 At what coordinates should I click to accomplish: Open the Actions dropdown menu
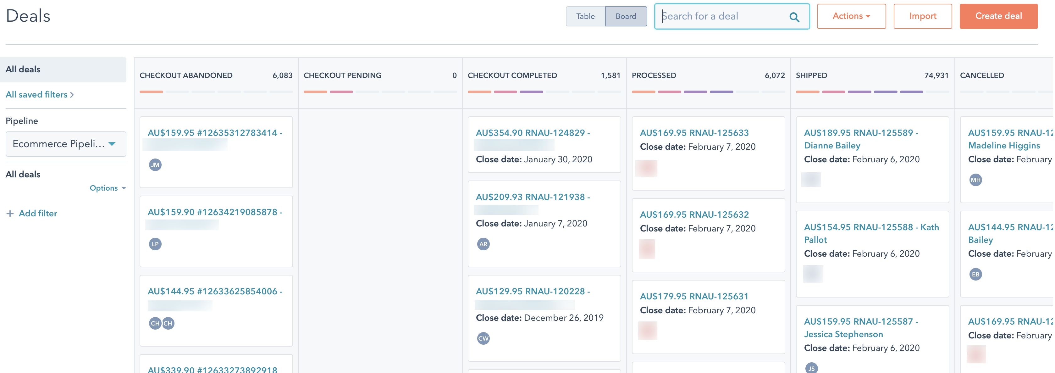851,16
